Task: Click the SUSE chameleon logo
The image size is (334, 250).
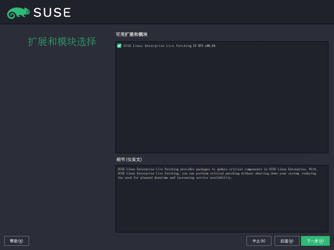Action: pyautogui.click(x=19, y=13)
